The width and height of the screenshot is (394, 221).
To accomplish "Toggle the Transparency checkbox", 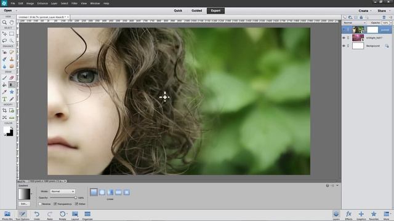I will click(55, 204).
